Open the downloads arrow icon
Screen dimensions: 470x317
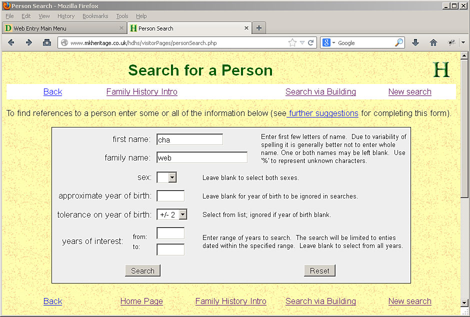(415, 43)
